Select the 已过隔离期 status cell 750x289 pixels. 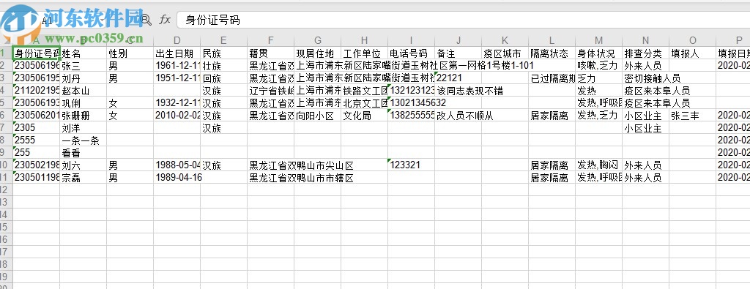click(552, 78)
